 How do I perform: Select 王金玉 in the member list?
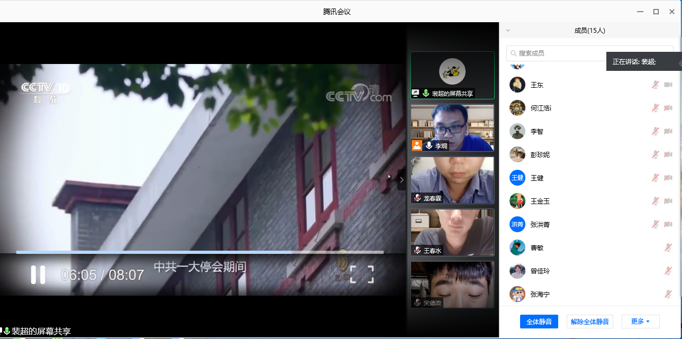click(x=540, y=201)
